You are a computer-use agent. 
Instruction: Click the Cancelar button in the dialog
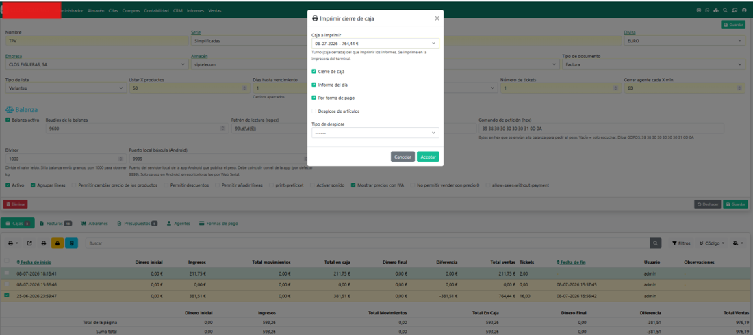403,157
